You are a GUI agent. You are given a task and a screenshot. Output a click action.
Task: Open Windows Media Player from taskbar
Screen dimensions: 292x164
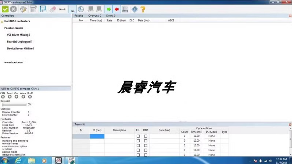click(x=44, y=160)
